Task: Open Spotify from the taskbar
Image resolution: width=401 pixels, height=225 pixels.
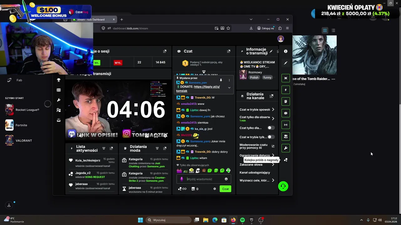Action: [242, 220]
